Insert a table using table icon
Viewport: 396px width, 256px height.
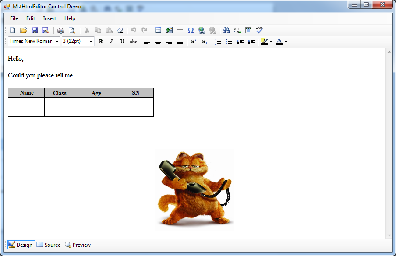coord(158,30)
